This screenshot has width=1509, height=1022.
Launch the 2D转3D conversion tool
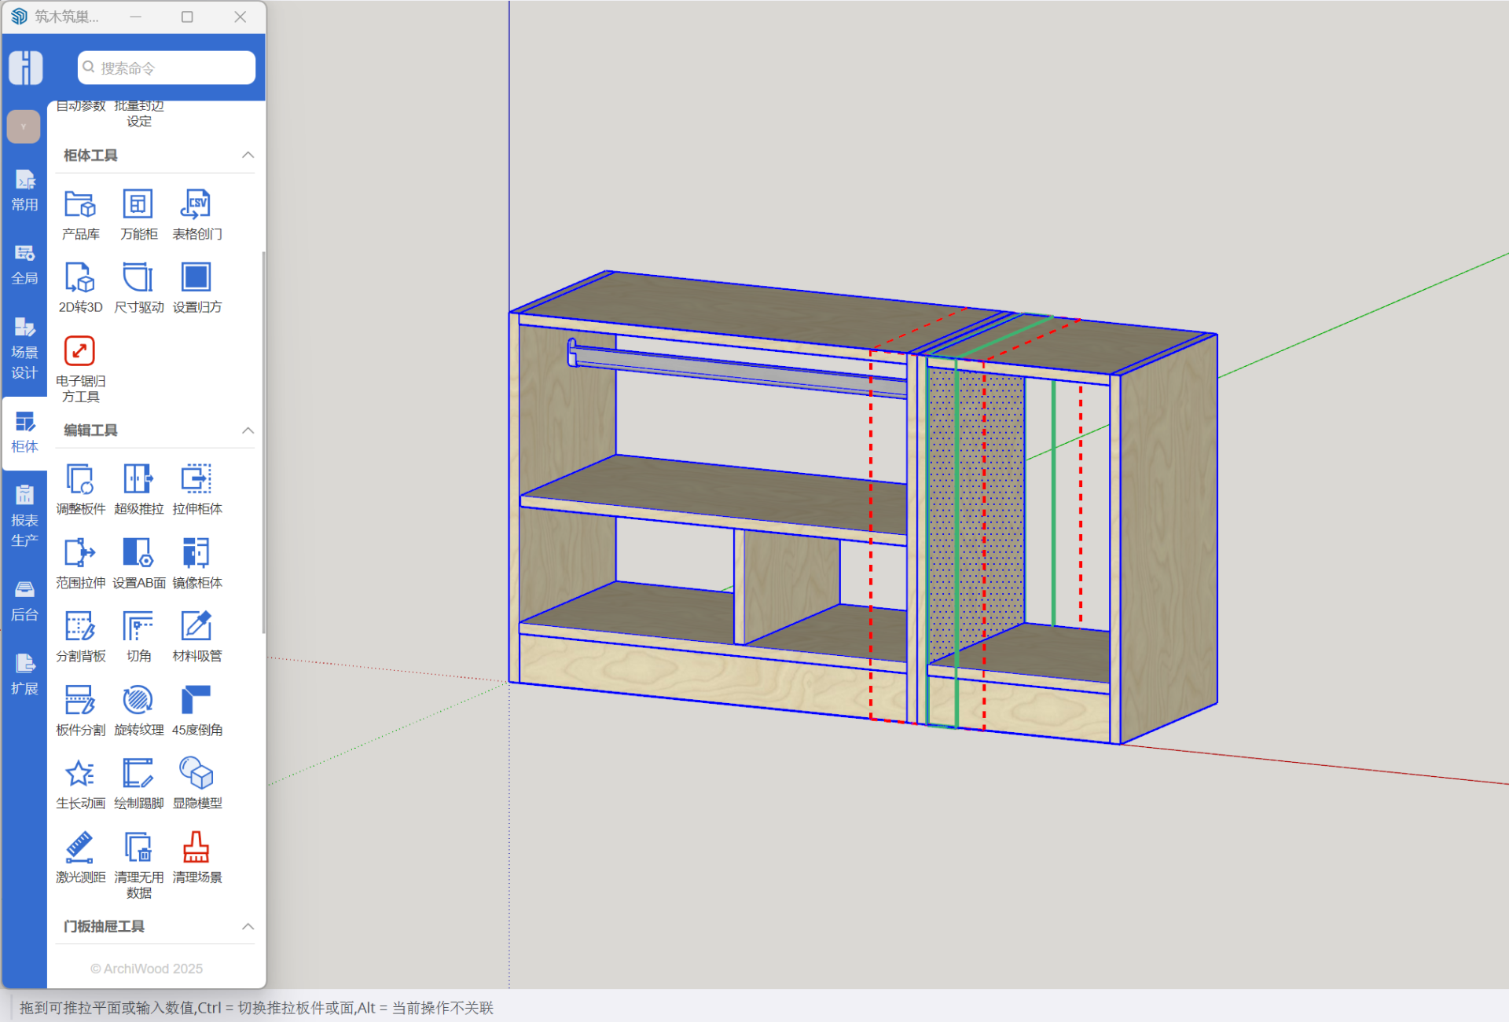tap(80, 278)
